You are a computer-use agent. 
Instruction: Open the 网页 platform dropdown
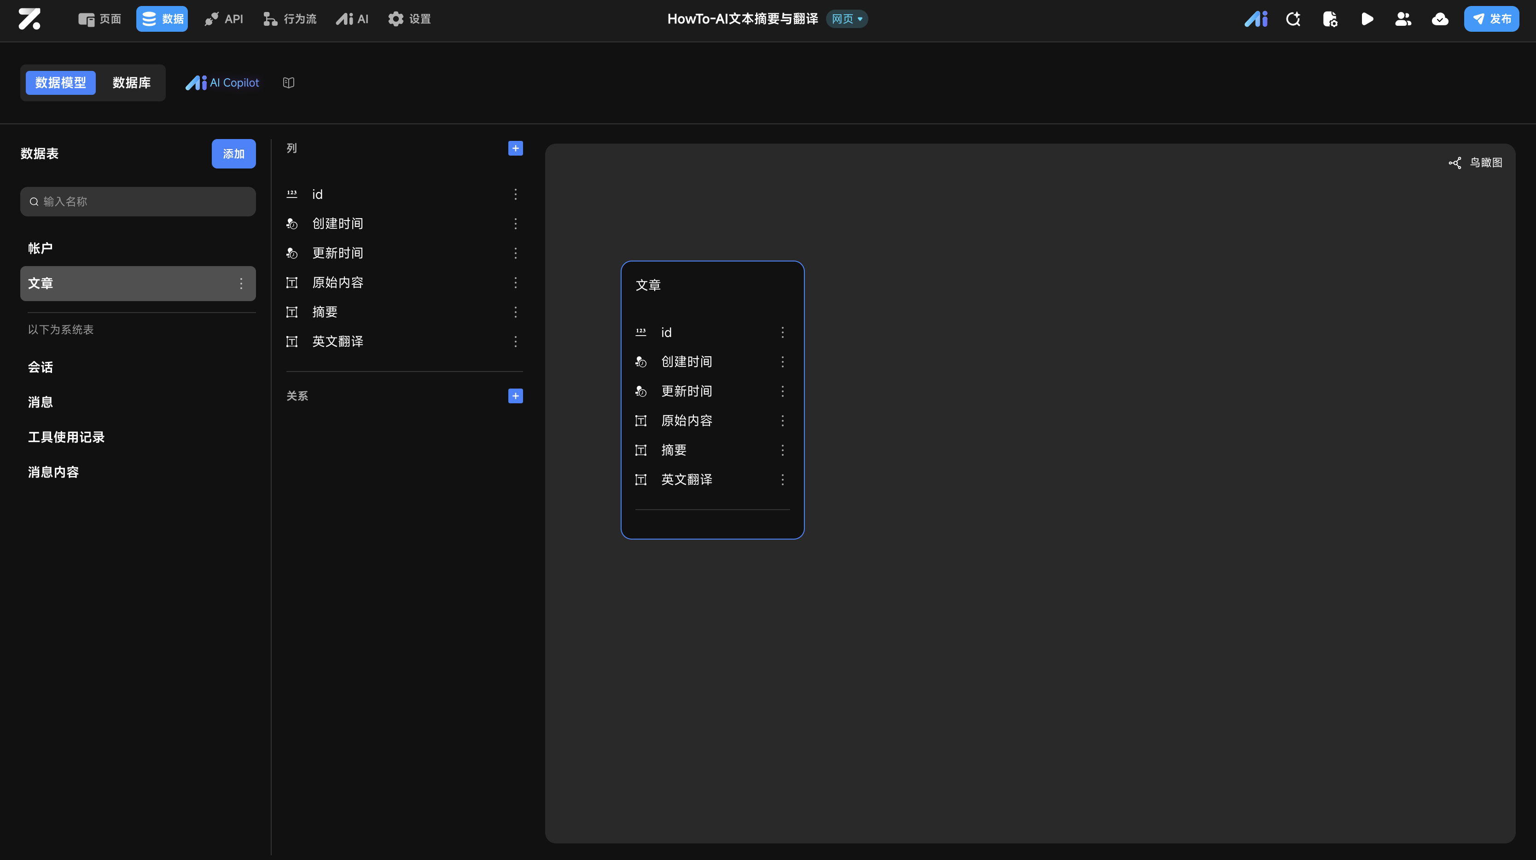tap(847, 19)
